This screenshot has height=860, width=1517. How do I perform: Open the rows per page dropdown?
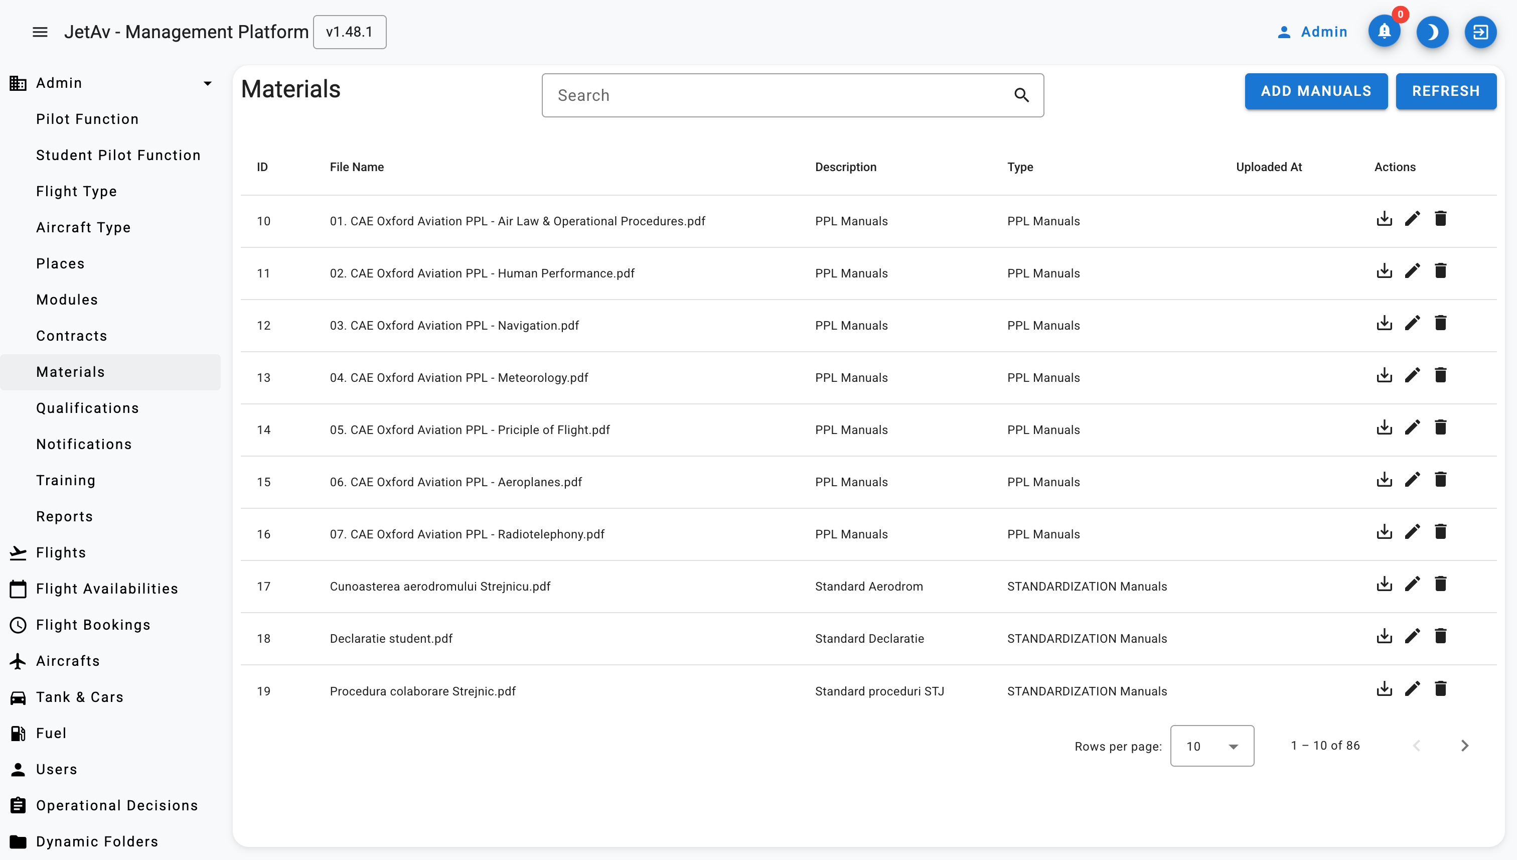1211,746
